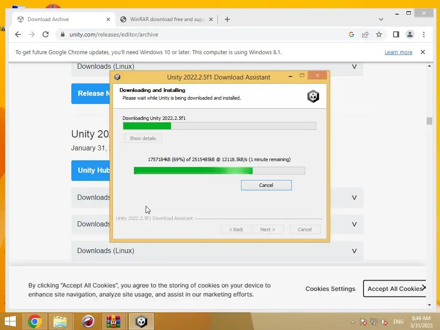Click the address bar URL
Image resolution: width=440 pixels, height=330 pixels.
click(114, 34)
